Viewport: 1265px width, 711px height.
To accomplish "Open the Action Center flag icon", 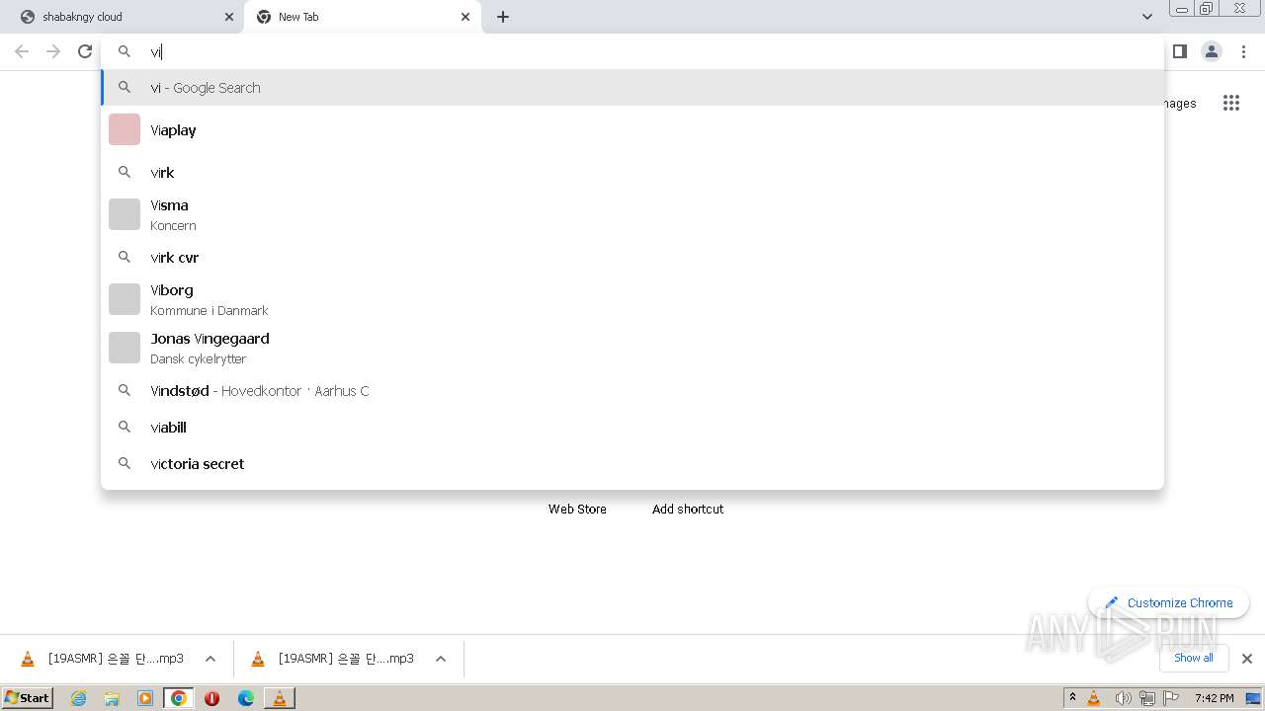I will pyautogui.click(x=1171, y=698).
